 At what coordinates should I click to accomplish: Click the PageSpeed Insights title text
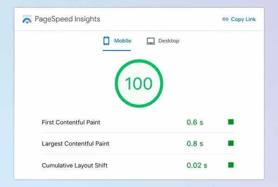pos(67,19)
